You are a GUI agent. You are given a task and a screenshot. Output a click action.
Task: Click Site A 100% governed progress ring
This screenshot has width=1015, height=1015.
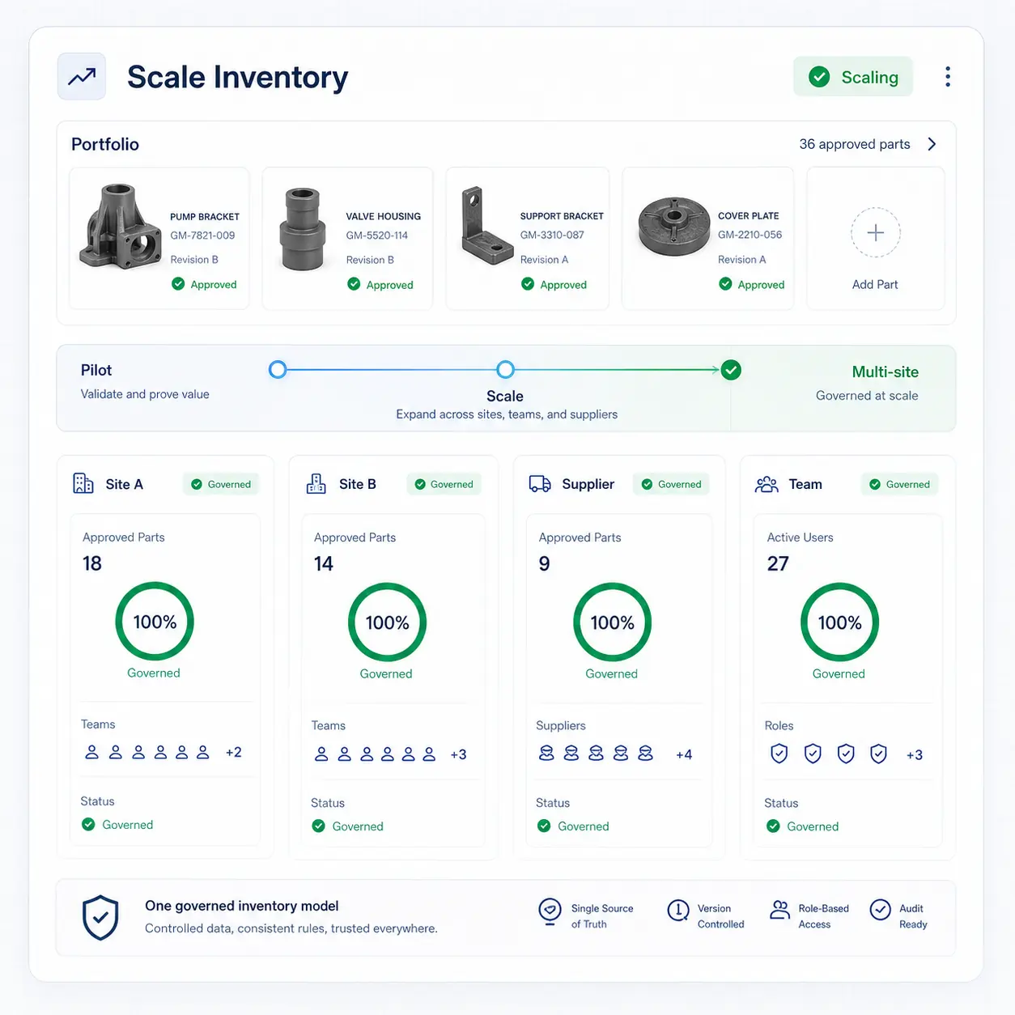(155, 622)
